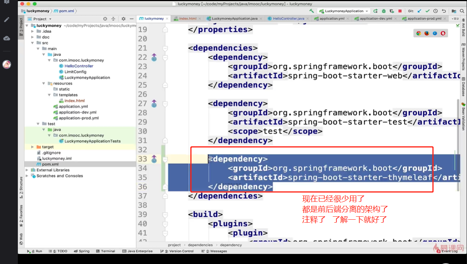Toggle the 2: Favorites tool window
Image resolution: width=467 pixels, height=264 pixels.
(21, 216)
